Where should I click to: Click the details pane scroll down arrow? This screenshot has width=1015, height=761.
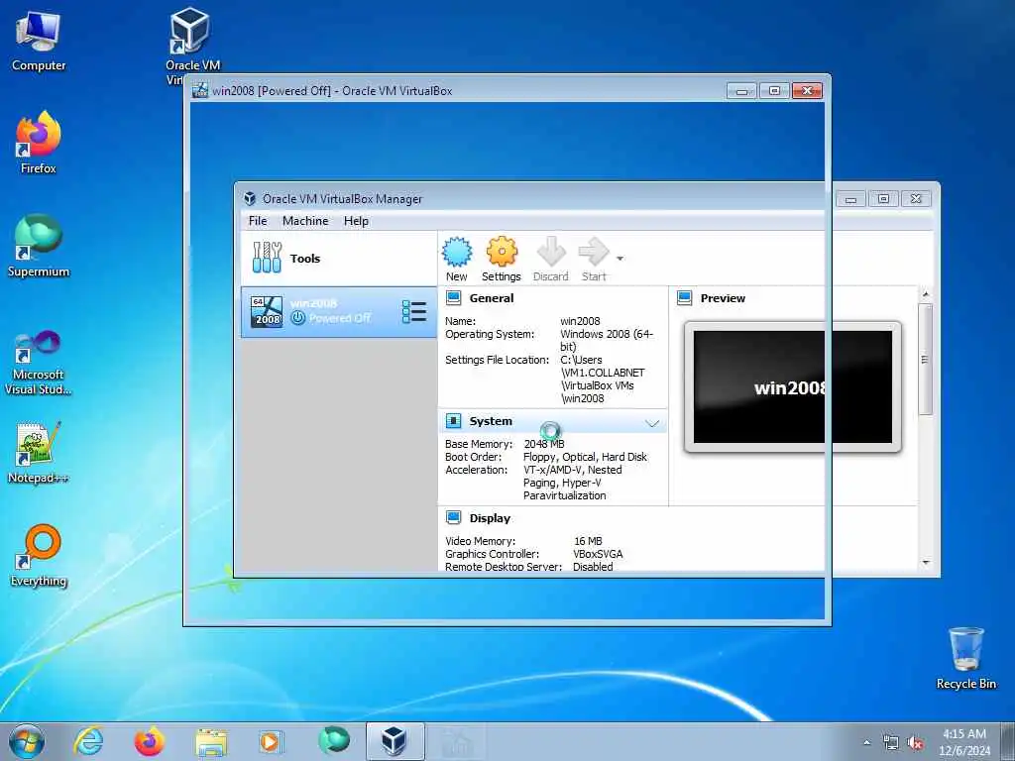(926, 563)
